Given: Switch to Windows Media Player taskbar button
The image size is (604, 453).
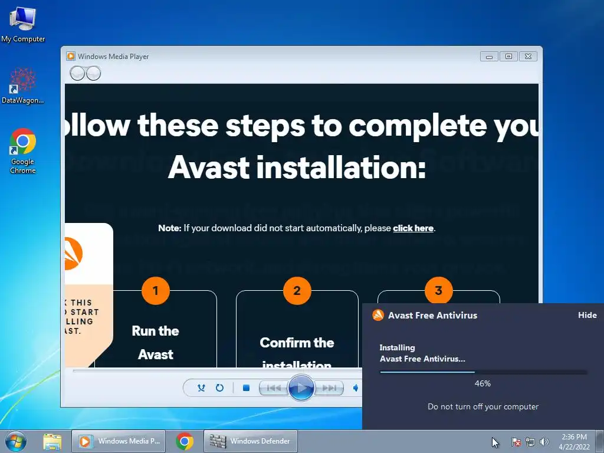Looking at the screenshot, I should click(119, 441).
